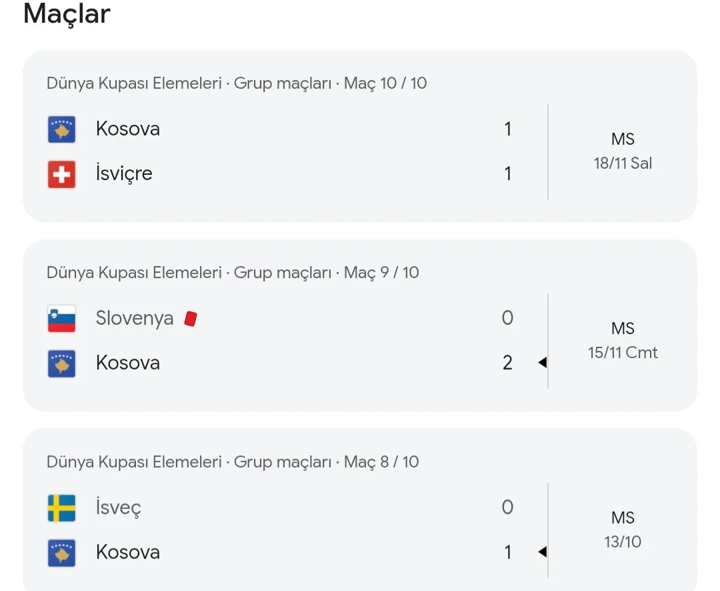Screen dimensions: 720x591
Task: Click winner arrow in the Slovenya–Kosova match
Action: pyautogui.click(x=542, y=363)
